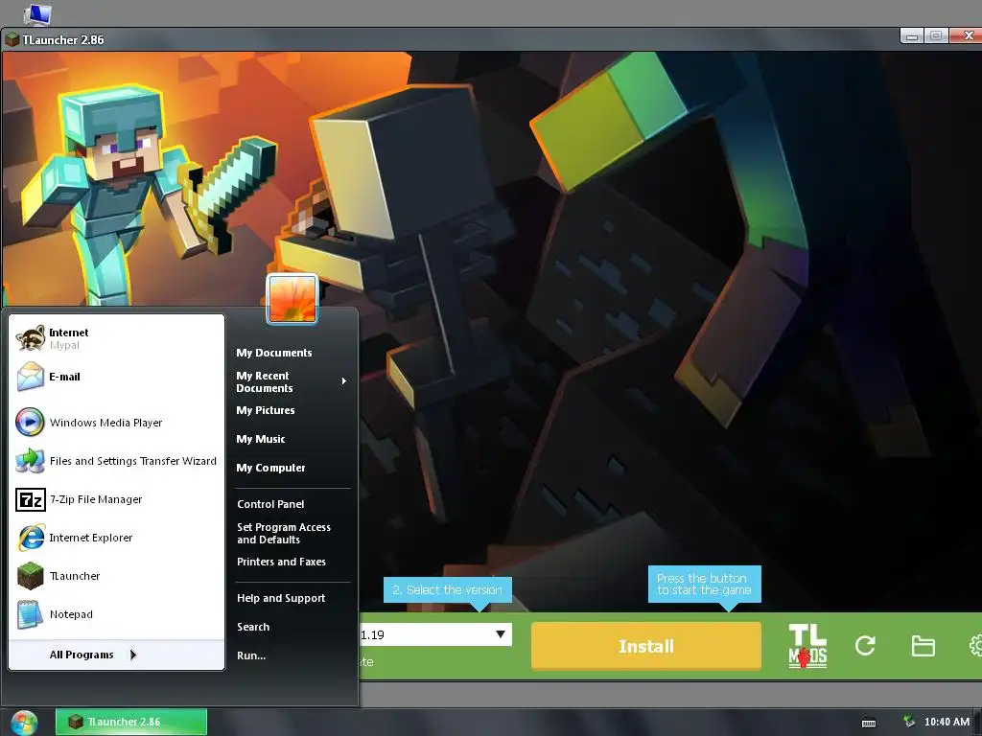This screenshot has height=736, width=982.
Task: Open the version 1.19 dropdown
Action: tap(501, 634)
